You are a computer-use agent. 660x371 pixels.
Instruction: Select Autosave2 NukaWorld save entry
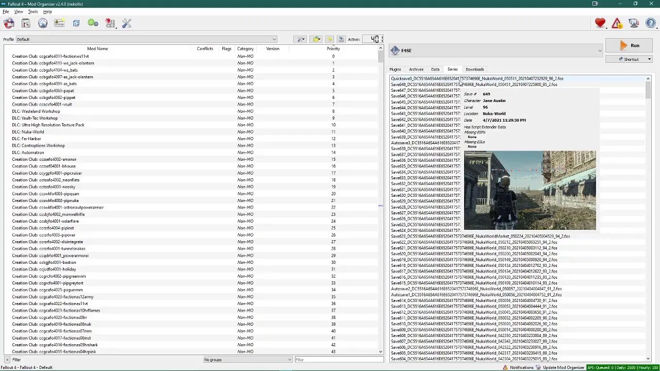click(518, 289)
